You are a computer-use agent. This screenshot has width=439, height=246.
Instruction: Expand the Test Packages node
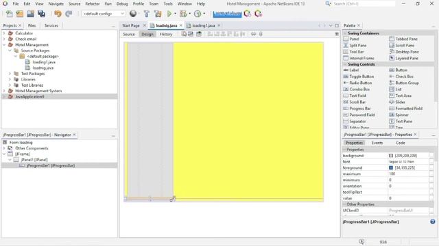10,74
